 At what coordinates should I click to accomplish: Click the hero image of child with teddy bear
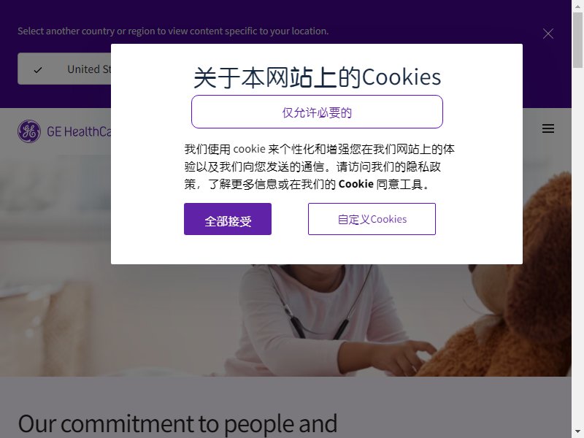tap(285, 320)
